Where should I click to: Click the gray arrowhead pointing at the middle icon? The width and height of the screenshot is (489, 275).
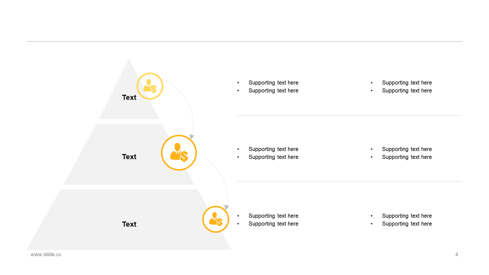pyautogui.click(x=192, y=136)
